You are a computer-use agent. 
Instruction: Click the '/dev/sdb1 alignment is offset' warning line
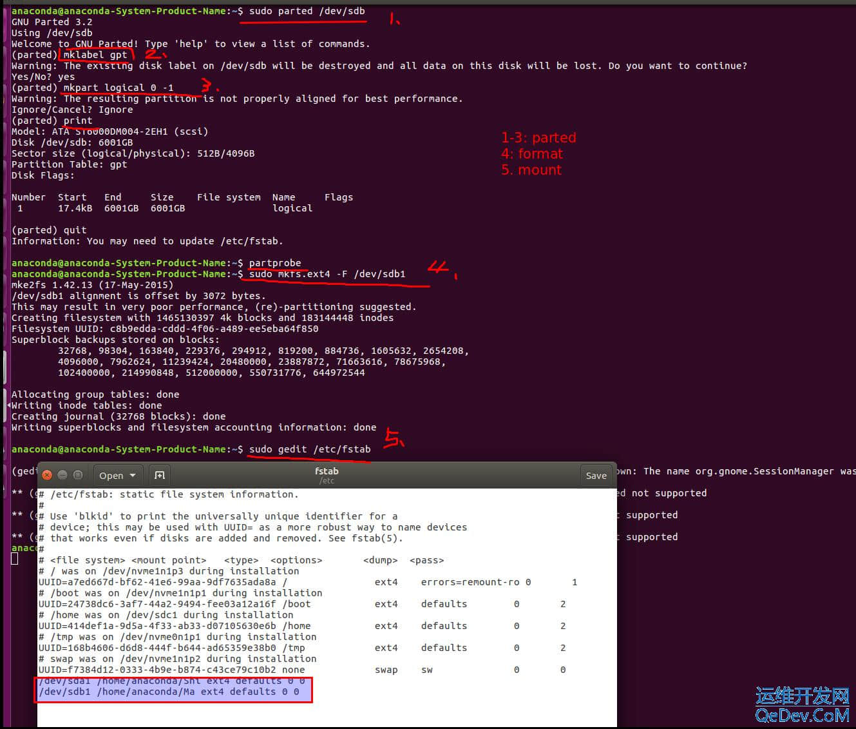tap(139, 296)
